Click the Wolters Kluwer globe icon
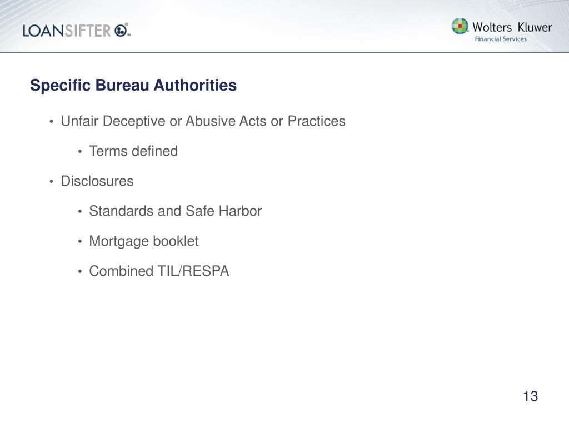569x427 pixels. tap(460, 26)
